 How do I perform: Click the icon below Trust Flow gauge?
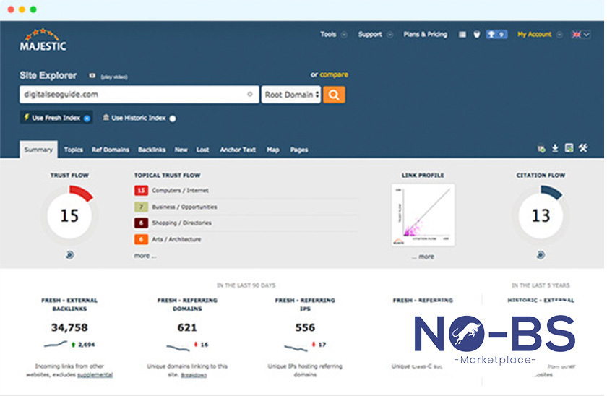[x=69, y=254]
